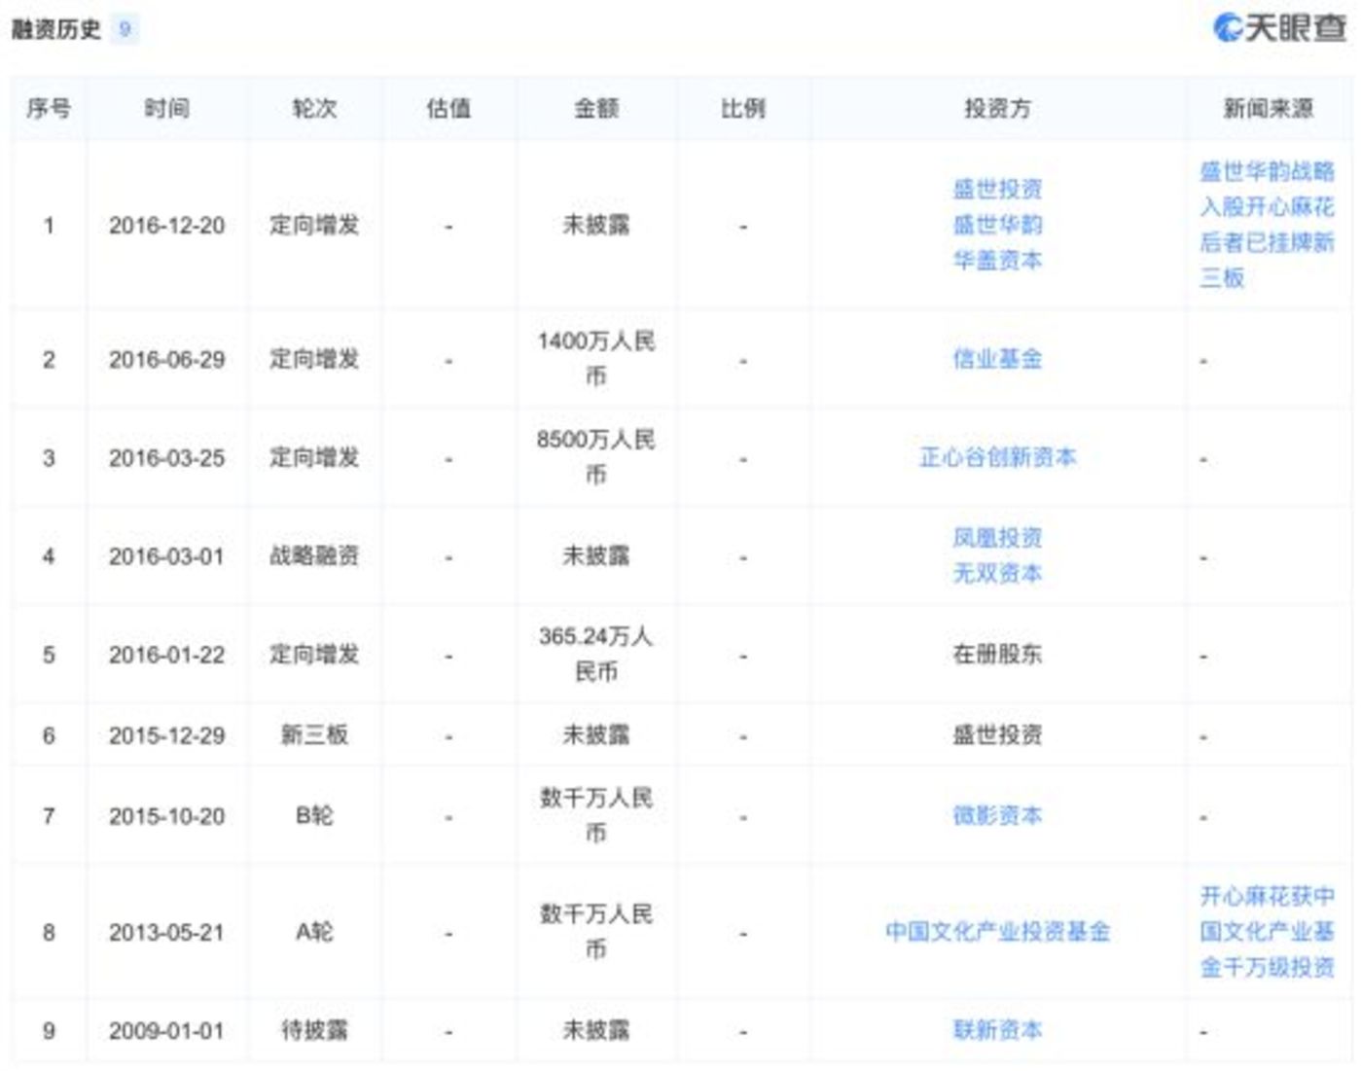Select the date cell 2015-12-29
This screenshot has width=1361, height=1071.
click(166, 735)
